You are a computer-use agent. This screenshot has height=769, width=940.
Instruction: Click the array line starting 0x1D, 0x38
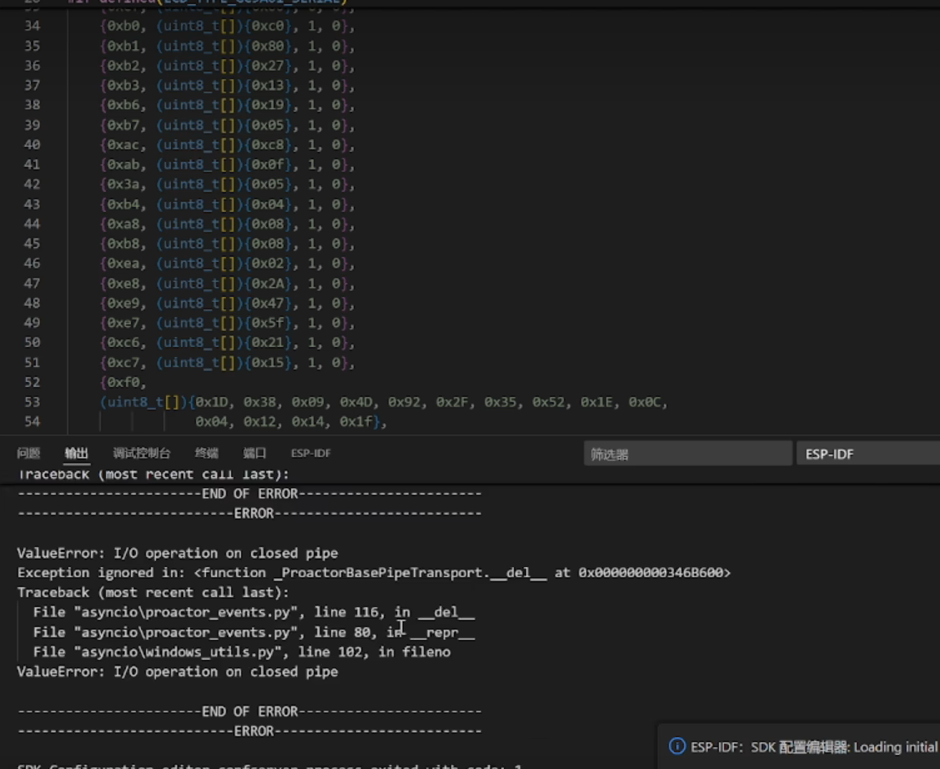pyautogui.click(x=384, y=401)
